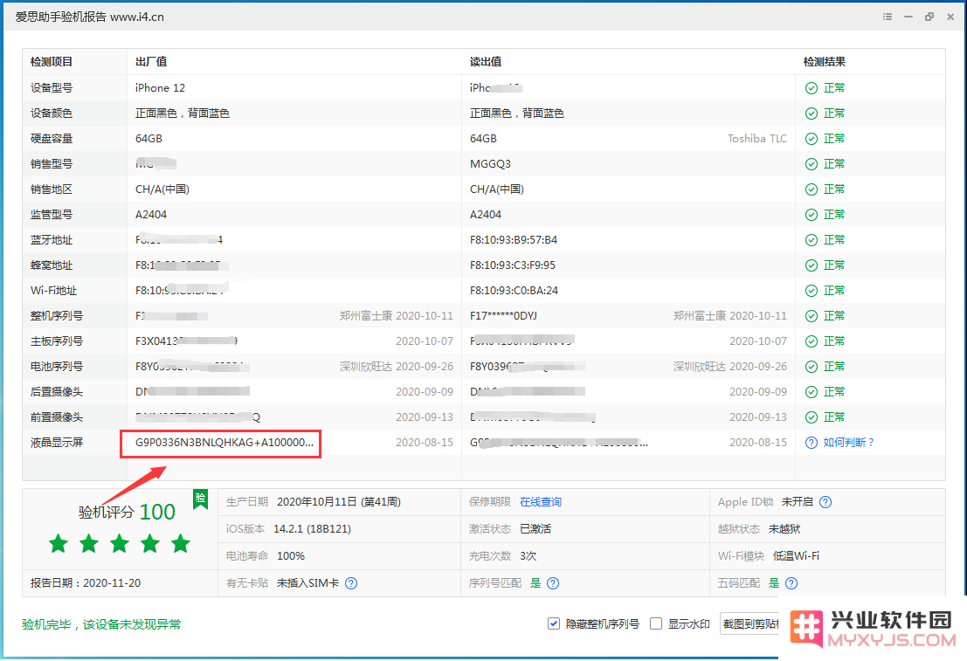Click the 充电次数 3次 value
967x661 pixels.
tap(528, 556)
